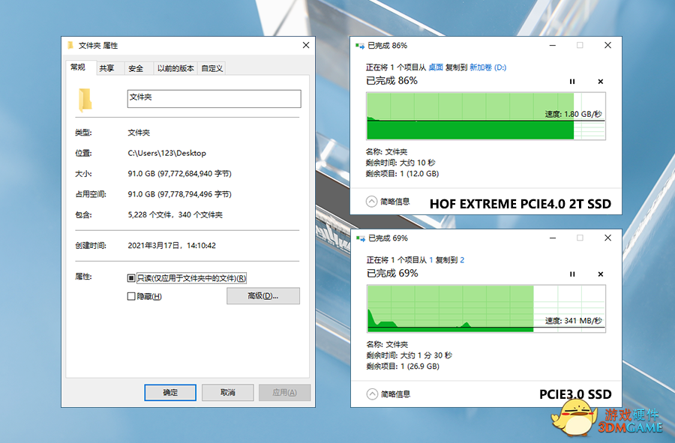Close the 已完成 69% window

pyautogui.click(x=607, y=238)
